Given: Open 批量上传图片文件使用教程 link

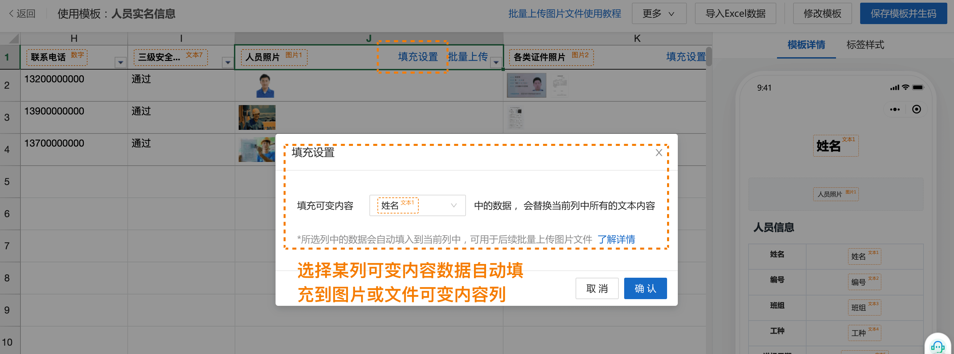Looking at the screenshot, I should point(564,14).
